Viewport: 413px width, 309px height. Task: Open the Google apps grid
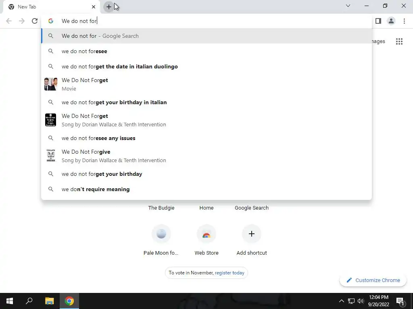(x=399, y=41)
